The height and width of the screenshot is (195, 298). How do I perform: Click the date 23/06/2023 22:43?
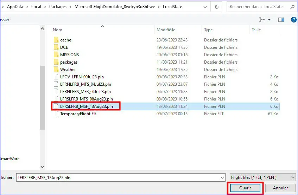coord(172,40)
